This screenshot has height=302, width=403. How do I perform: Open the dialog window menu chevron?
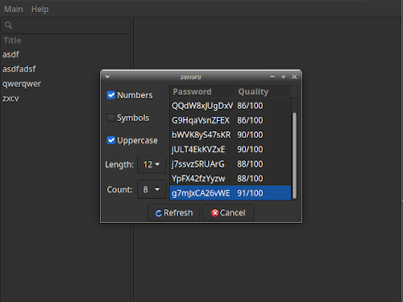point(107,77)
